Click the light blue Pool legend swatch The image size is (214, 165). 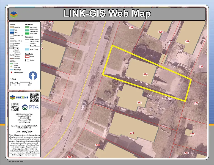tap(12, 30)
